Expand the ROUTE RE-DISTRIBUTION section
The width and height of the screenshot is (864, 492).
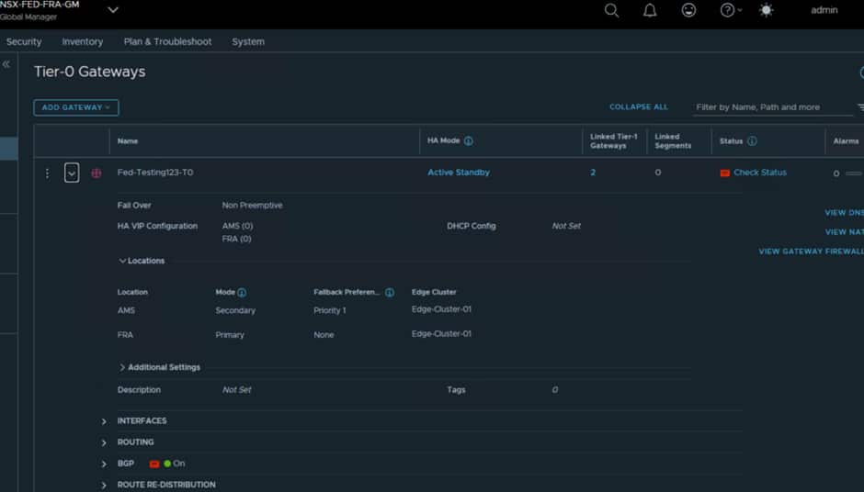click(104, 485)
